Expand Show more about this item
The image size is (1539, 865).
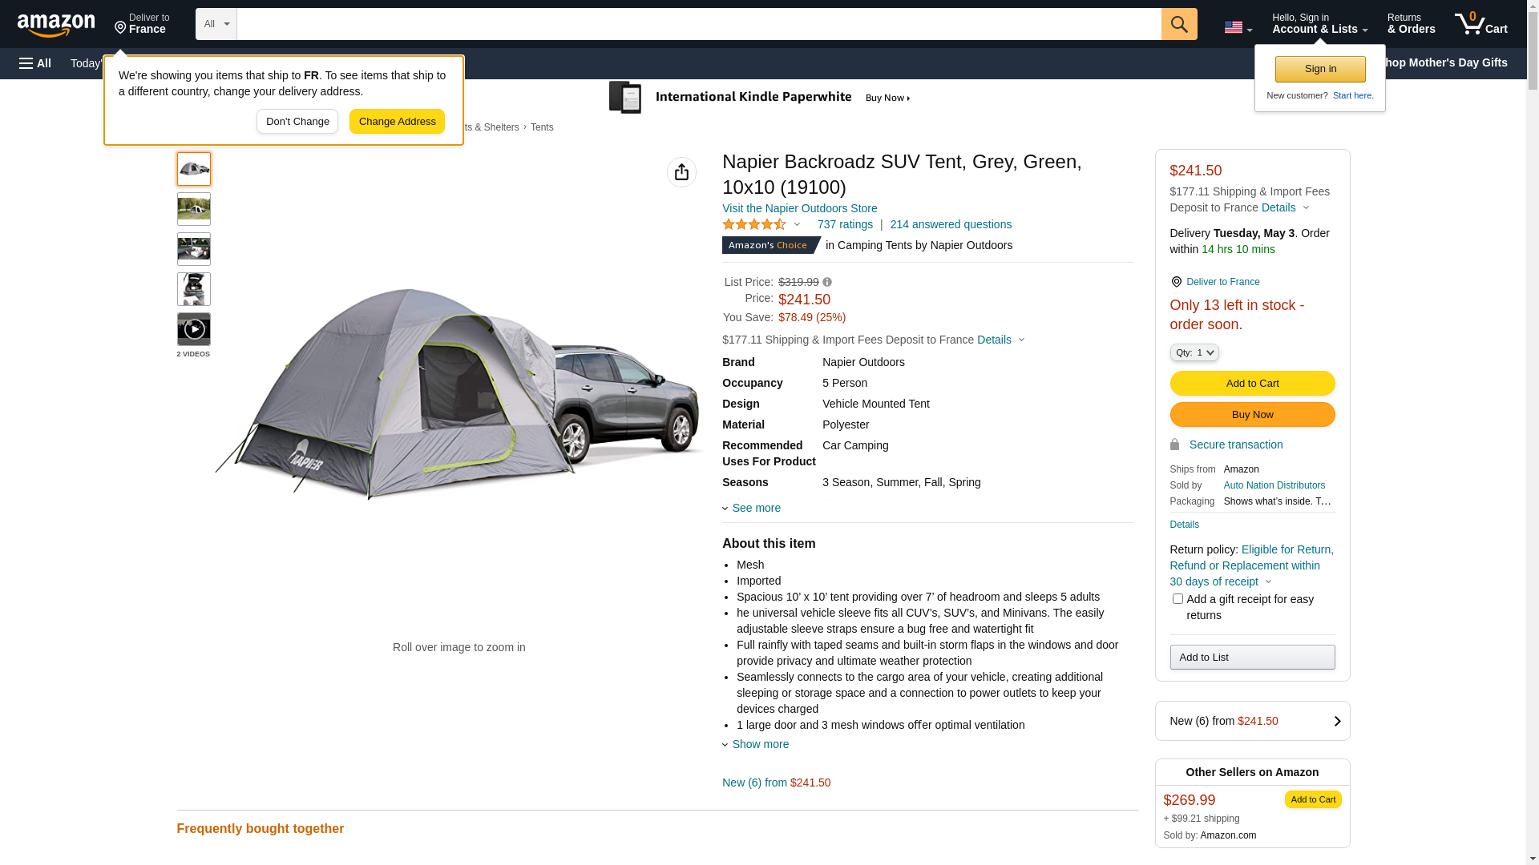coord(759,744)
